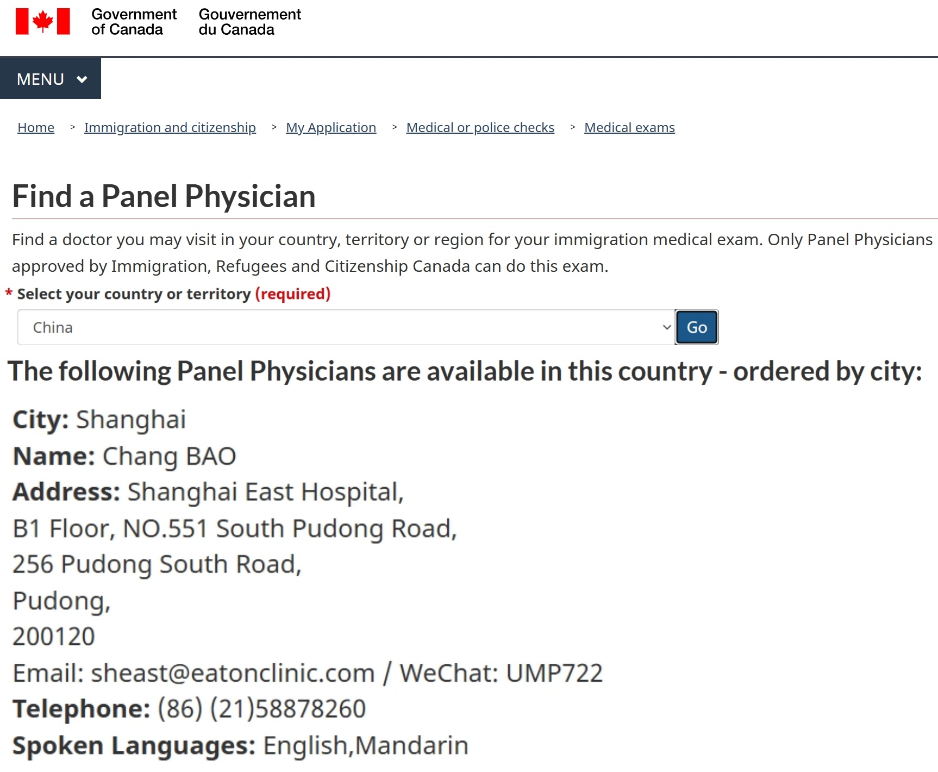Click the Canadian flag logo
The height and width of the screenshot is (772, 938).
tap(42, 22)
